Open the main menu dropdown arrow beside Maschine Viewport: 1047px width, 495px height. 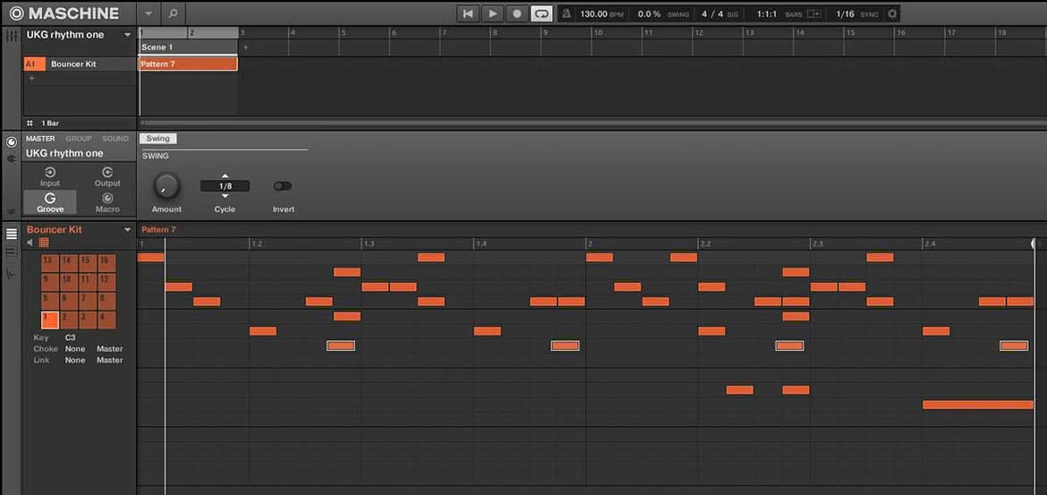point(149,13)
